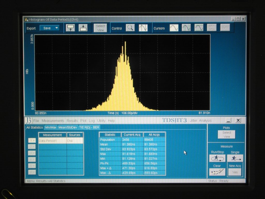Open the Measurements menu

tap(53, 121)
